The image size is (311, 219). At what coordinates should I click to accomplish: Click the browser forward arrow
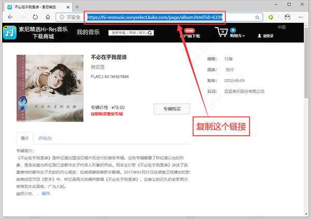[x=22, y=17]
